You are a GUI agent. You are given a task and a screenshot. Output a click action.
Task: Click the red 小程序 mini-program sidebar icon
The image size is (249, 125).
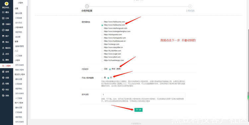3,66
